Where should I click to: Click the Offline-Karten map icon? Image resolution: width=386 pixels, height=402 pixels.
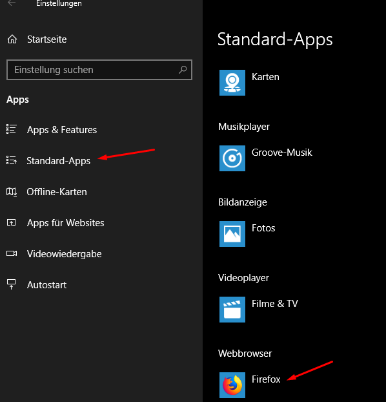[12, 192]
